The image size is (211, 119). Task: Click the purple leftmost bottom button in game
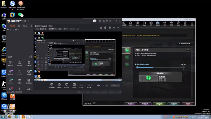(x=131, y=104)
